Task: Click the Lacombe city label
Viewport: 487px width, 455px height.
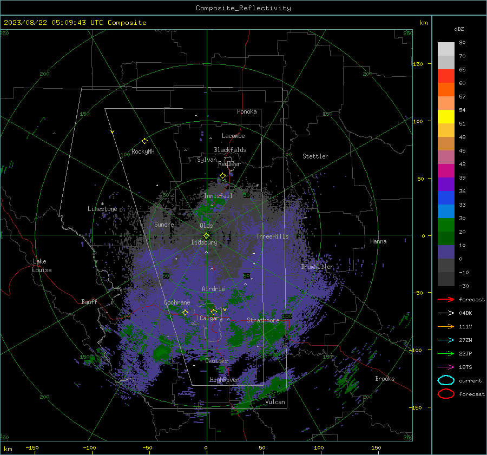Action: point(233,136)
